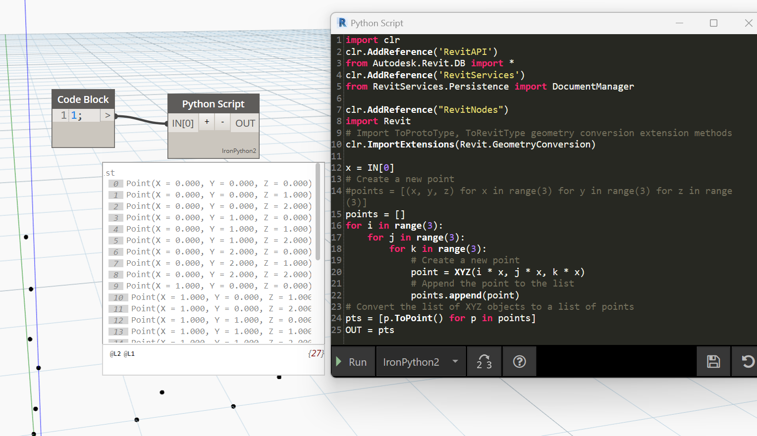Screen dimensions: 757x436
Task: Edit the value 1; in the Code Block
Action: [x=75, y=115]
